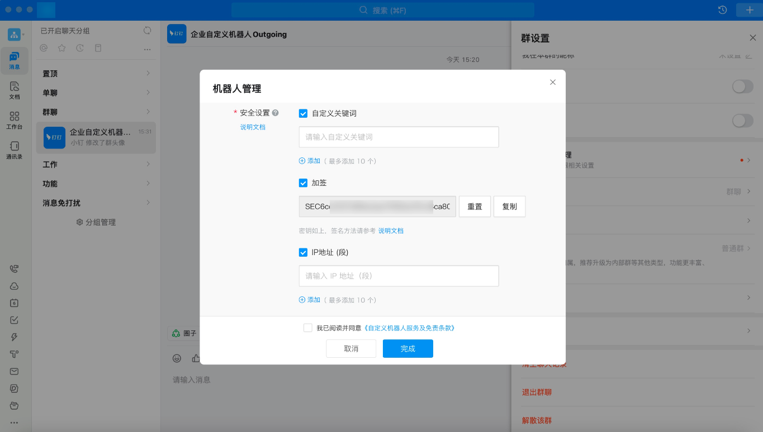Flip the top toggle switch in 群设置

pos(742,87)
